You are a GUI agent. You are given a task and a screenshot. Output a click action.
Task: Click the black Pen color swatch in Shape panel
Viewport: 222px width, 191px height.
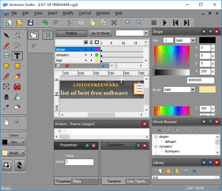tap(207, 40)
